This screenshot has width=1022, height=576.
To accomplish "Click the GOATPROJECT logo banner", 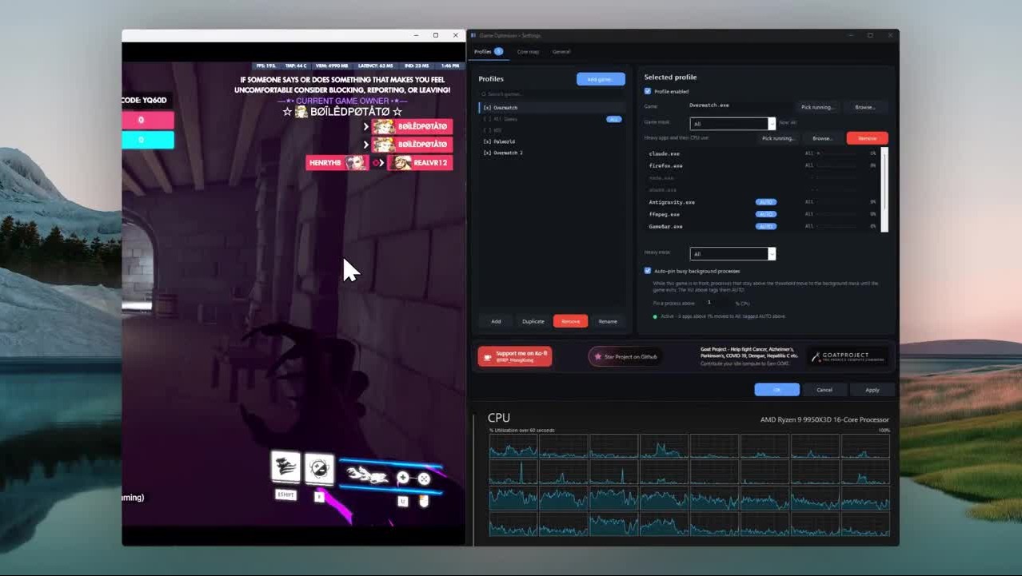I will [x=847, y=357].
